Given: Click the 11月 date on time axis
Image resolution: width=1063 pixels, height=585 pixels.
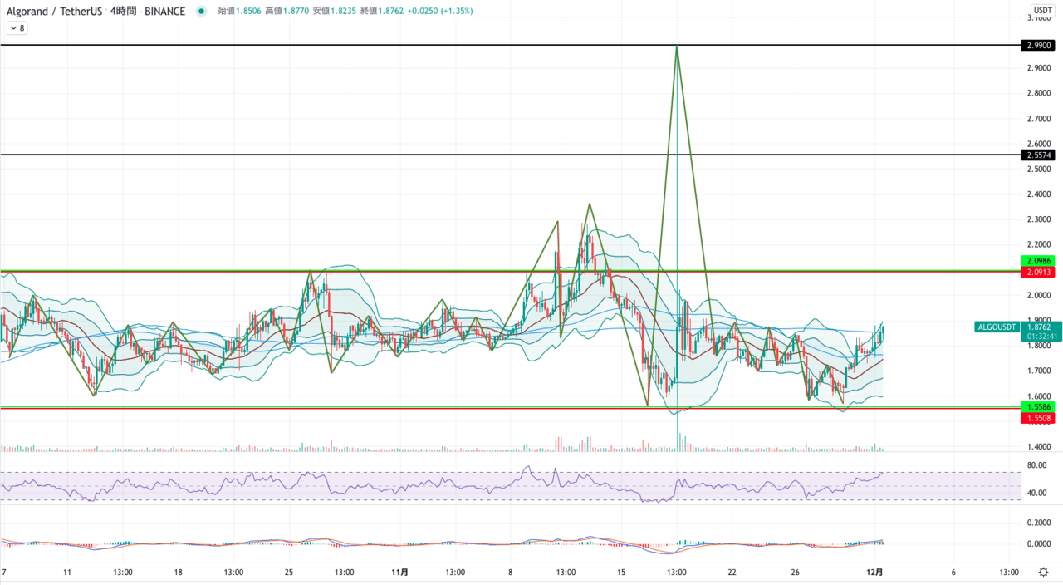Looking at the screenshot, I should (x=399, y=573).
